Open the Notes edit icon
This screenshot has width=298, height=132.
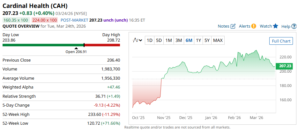(x=233, y=26)
